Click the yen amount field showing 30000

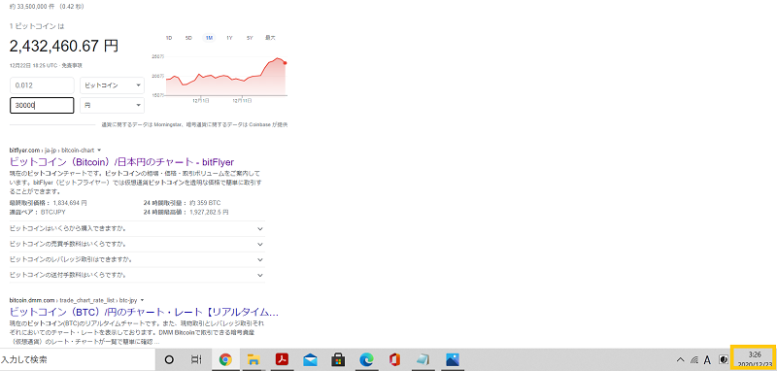[42, 106]
